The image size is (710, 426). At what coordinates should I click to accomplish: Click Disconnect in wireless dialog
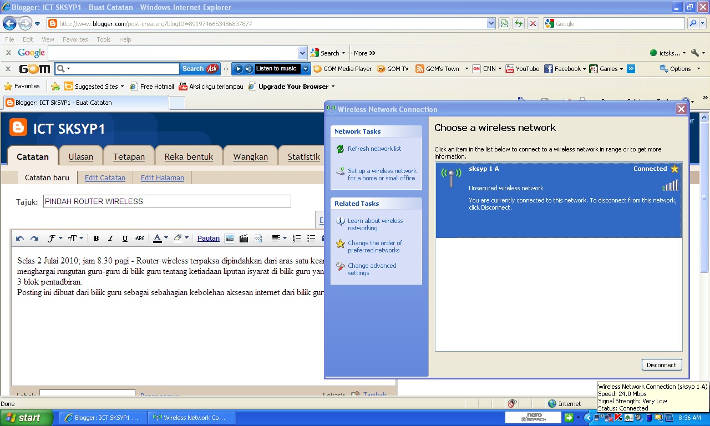[x=661, y=365]
